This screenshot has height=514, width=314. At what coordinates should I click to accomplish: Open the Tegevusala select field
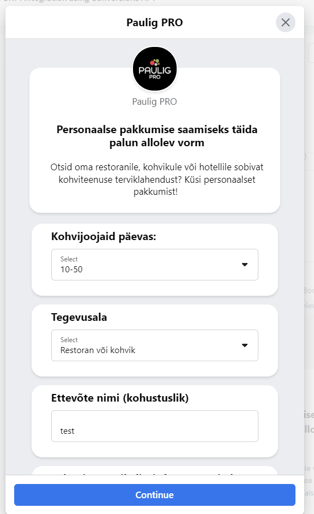tap(154, 345)
